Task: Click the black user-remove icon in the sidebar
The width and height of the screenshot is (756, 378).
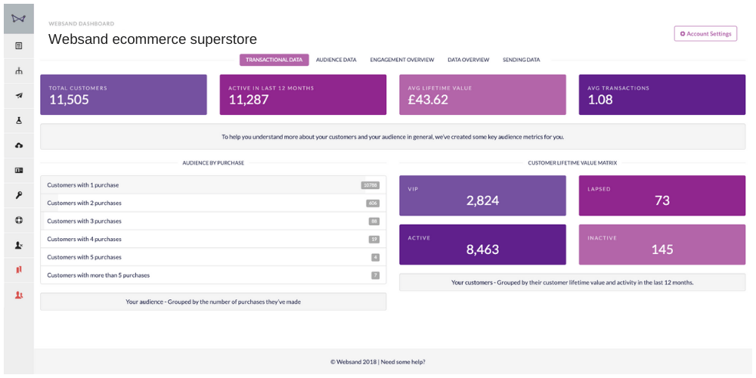Action: (x=19, y=246)
